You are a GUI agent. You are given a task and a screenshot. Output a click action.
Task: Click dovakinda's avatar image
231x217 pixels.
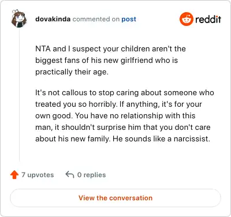(19, 18)
